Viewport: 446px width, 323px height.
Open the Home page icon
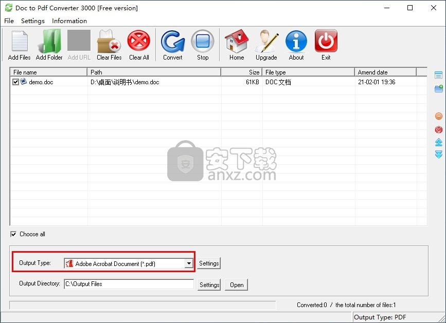pyautogui.click(x=237, y=42)
